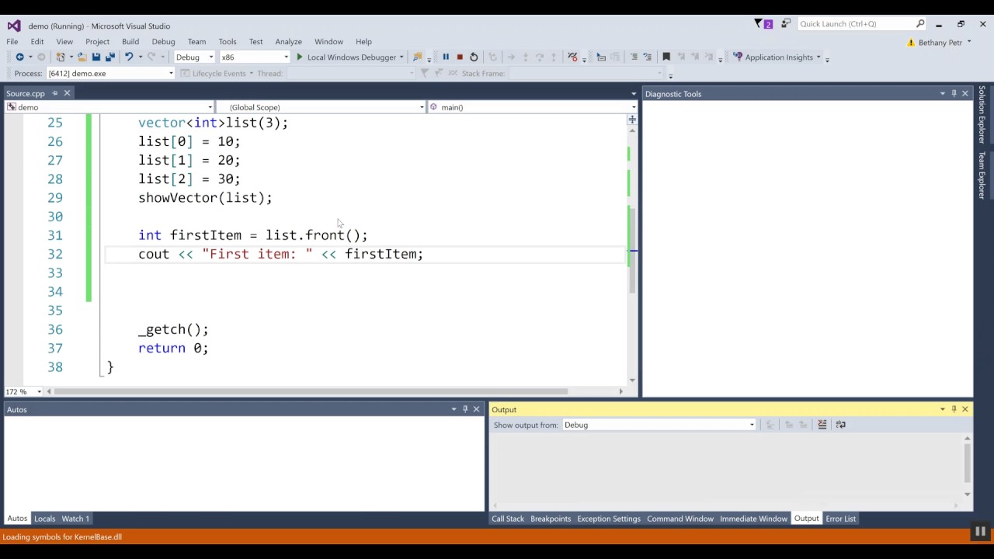Toggle auto-hide pin on Diagnostic Tools panel

tap(954, 93)
